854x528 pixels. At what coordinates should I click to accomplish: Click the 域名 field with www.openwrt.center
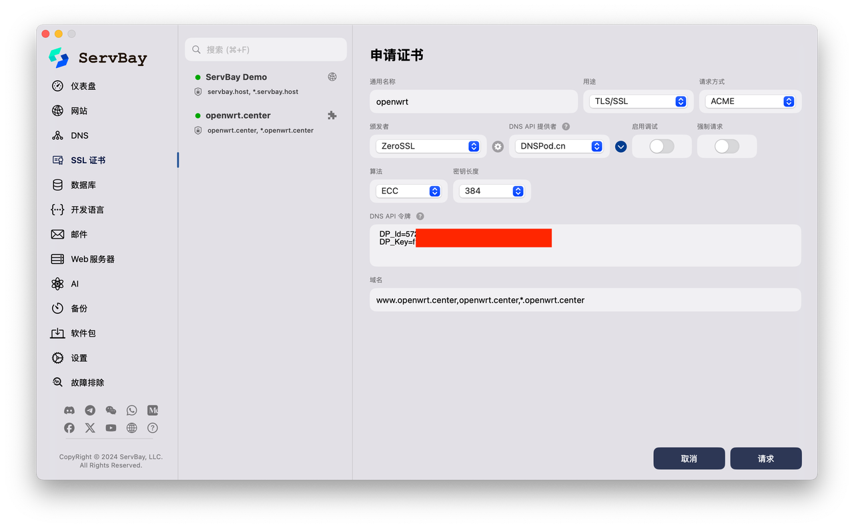coord(585,300)
